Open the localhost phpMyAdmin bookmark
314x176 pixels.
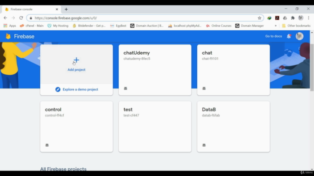184,26
